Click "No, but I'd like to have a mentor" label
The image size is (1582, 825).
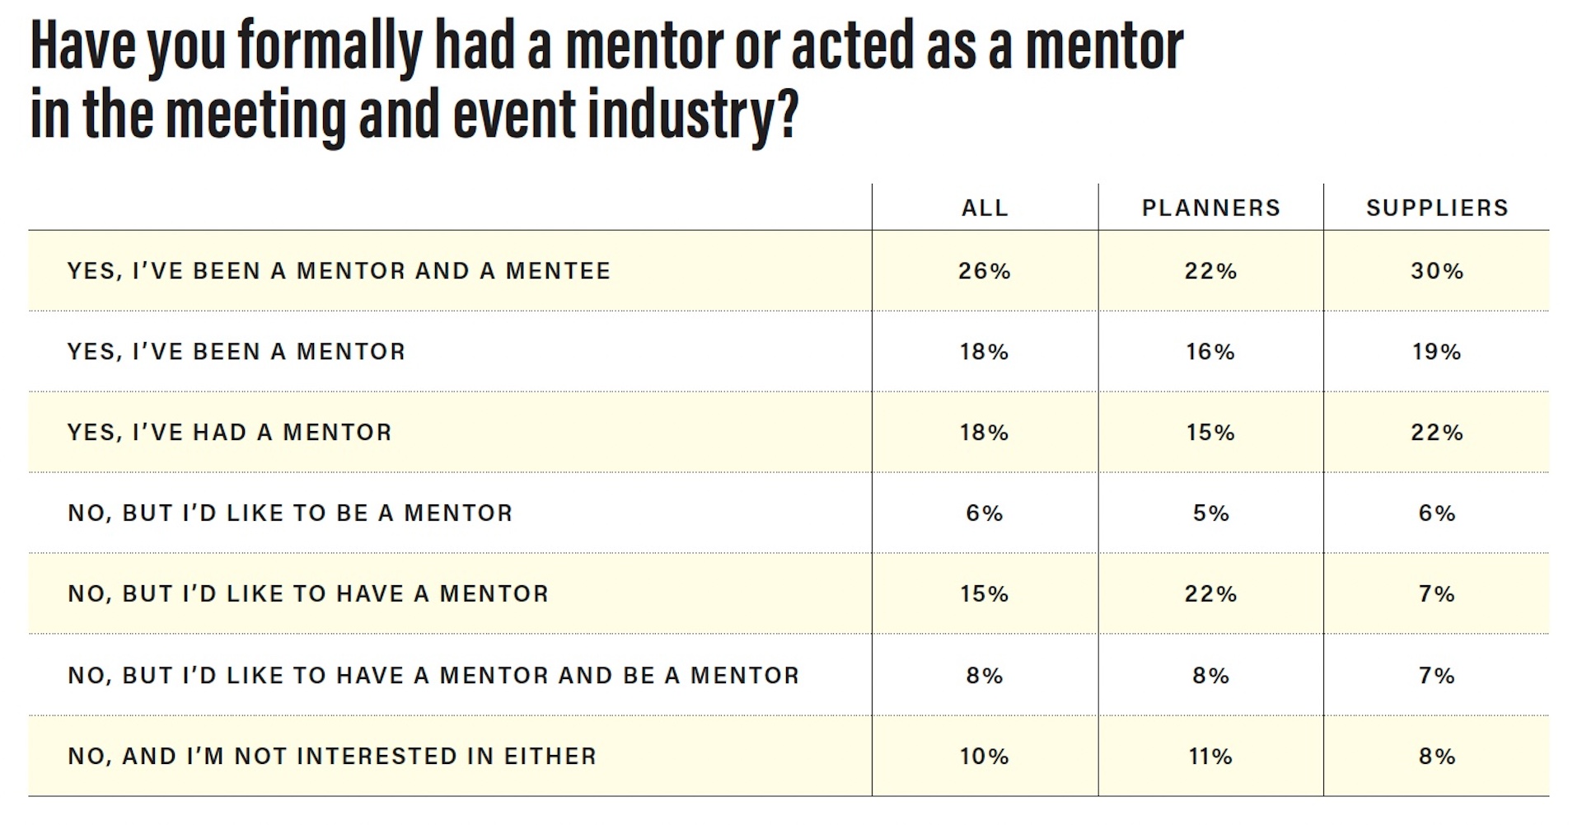[x=308, y=594]
